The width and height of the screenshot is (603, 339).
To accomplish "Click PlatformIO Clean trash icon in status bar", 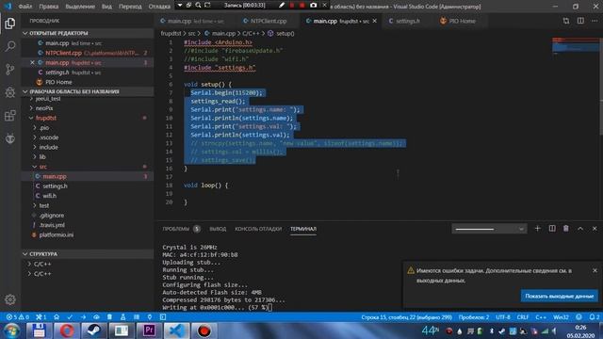I will (x=109, y=317).
